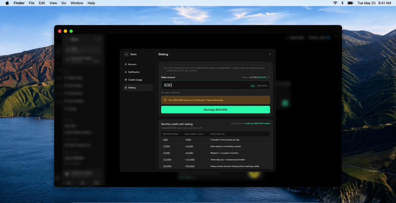Click the '+500' extra credits cell
The height and width of the screenshot is (203, 396).
(x=188, y=140)
